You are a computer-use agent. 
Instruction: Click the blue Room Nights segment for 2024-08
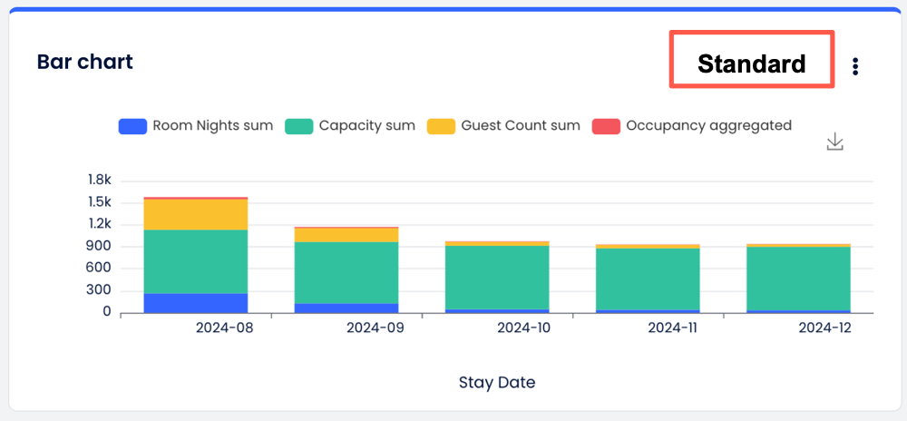point(196,303)
